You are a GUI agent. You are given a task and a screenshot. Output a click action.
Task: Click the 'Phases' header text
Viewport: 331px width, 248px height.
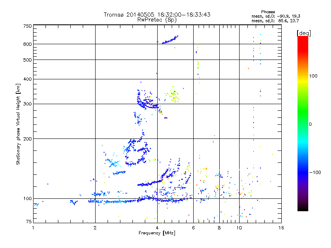268,12
